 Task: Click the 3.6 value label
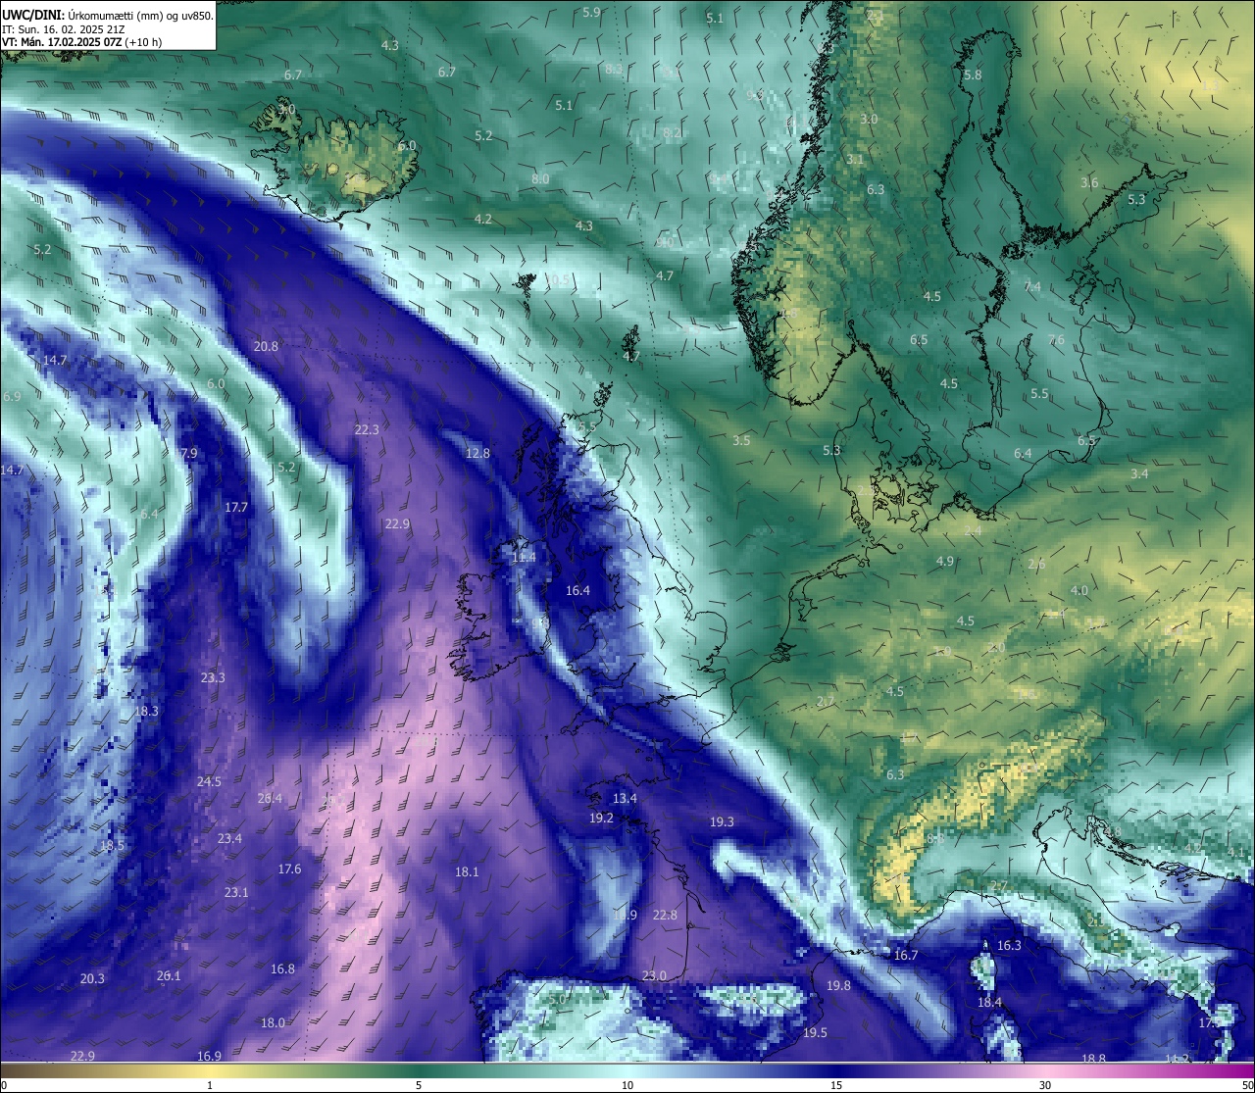pyautogui.click(x=1089, y=183)
